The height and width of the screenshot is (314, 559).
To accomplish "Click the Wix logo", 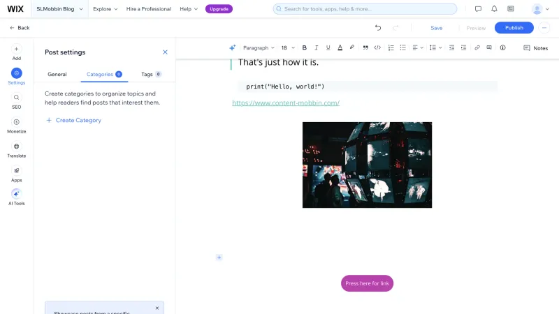I will (15, 9).
